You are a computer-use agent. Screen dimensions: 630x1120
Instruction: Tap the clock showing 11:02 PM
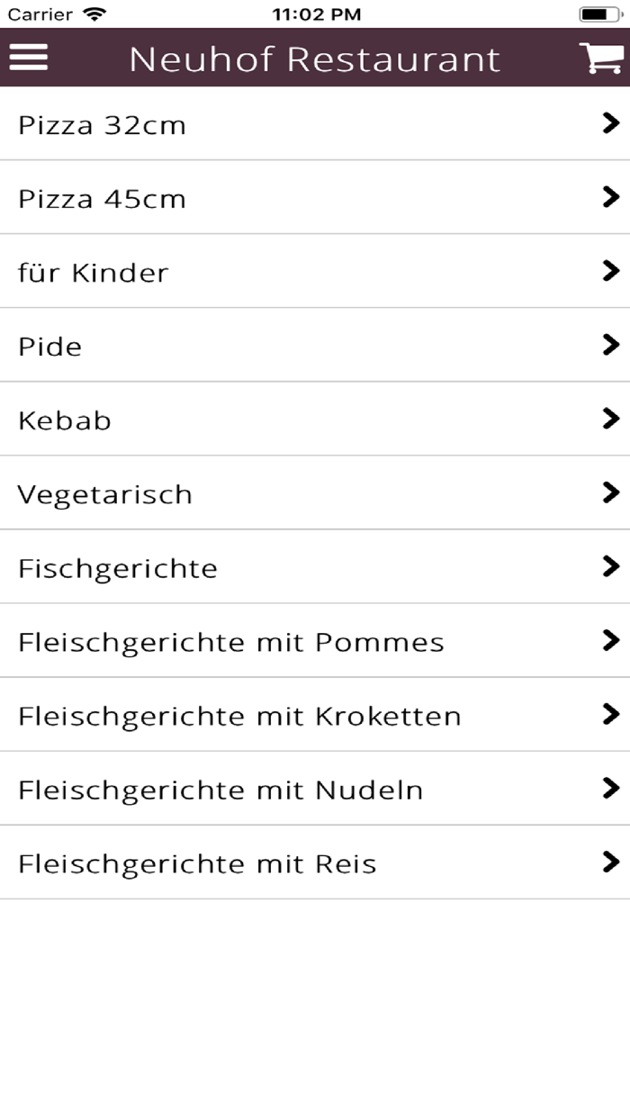point(315,14)
